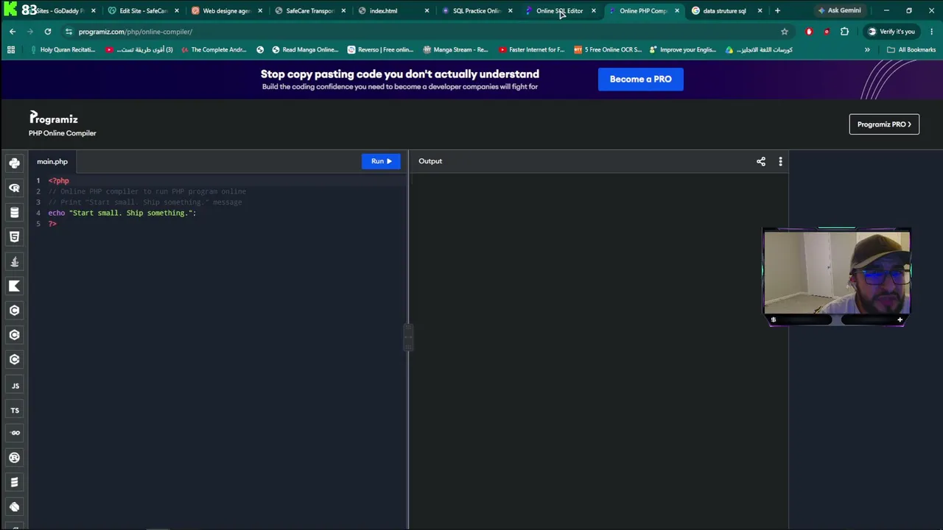
Task: Click the PHP Online Compiler heading text
Action: coord(63,133)
